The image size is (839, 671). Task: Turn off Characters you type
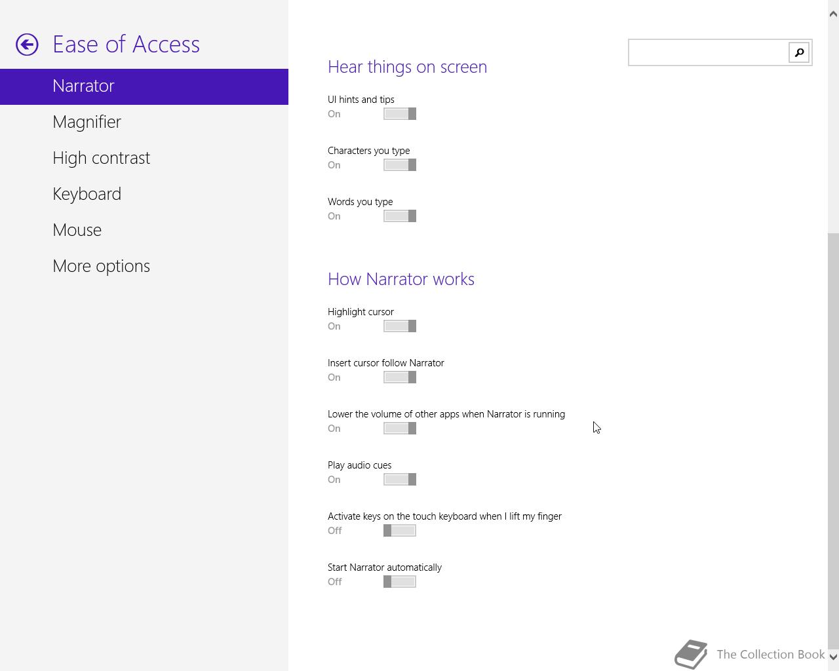pos(400,165)
